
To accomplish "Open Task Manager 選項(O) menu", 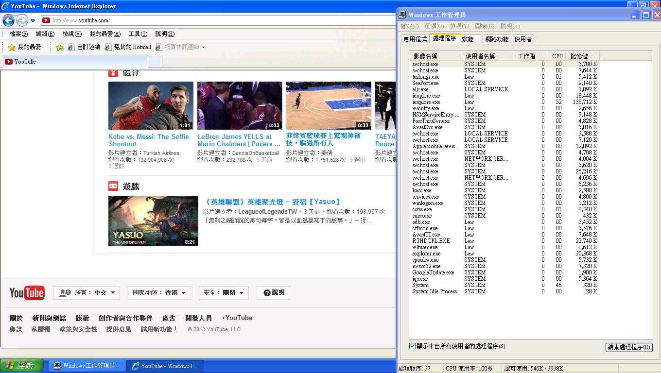I will click(434, 26).
